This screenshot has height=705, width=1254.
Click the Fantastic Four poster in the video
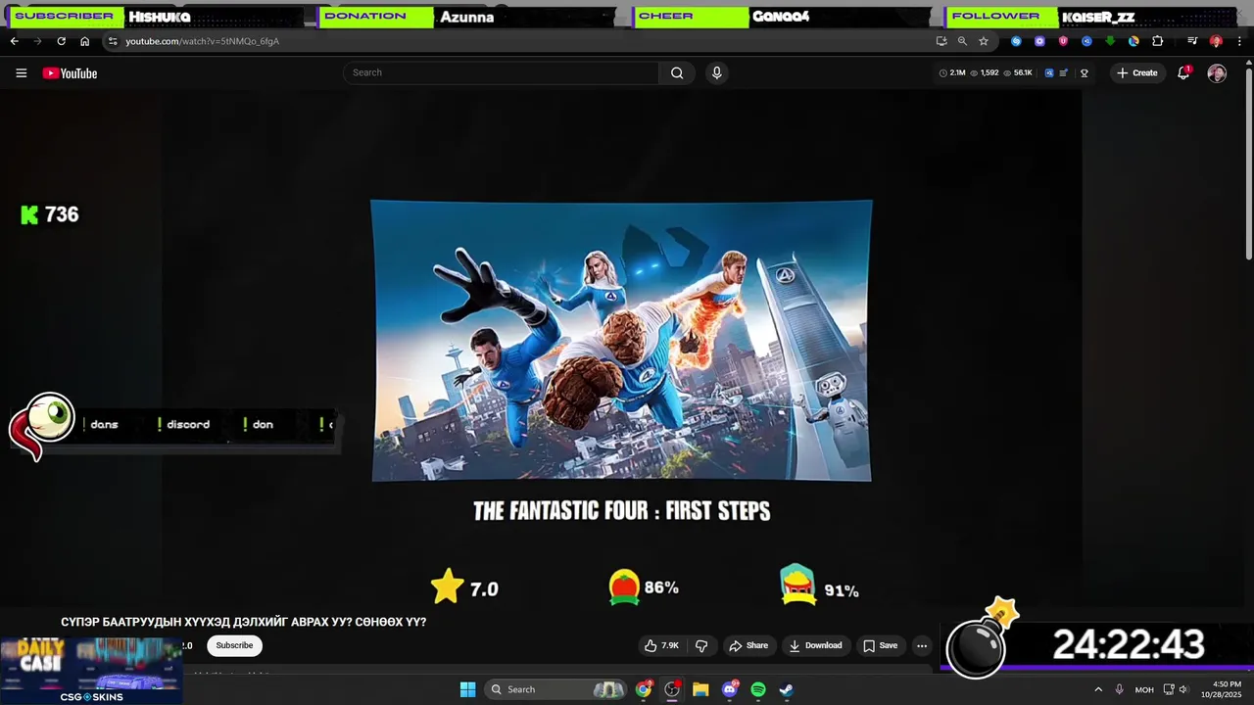[621, 341]
